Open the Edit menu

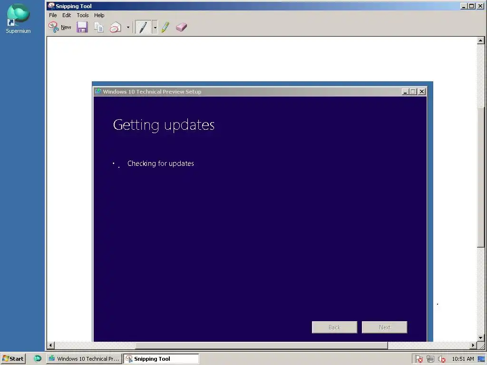(x=67, y=15)
